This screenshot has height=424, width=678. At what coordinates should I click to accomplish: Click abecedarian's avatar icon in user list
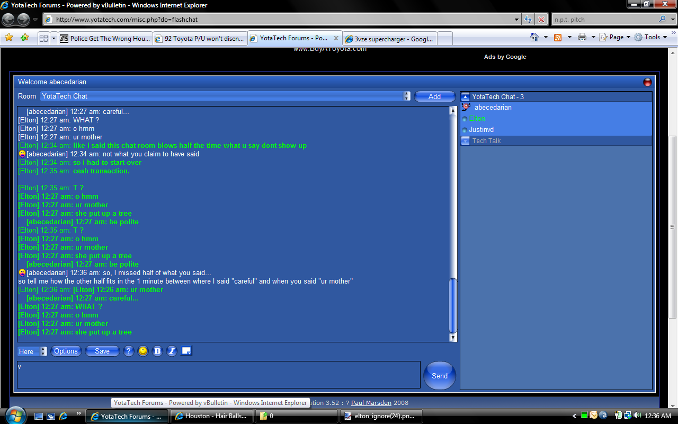(x=466, y=107)
